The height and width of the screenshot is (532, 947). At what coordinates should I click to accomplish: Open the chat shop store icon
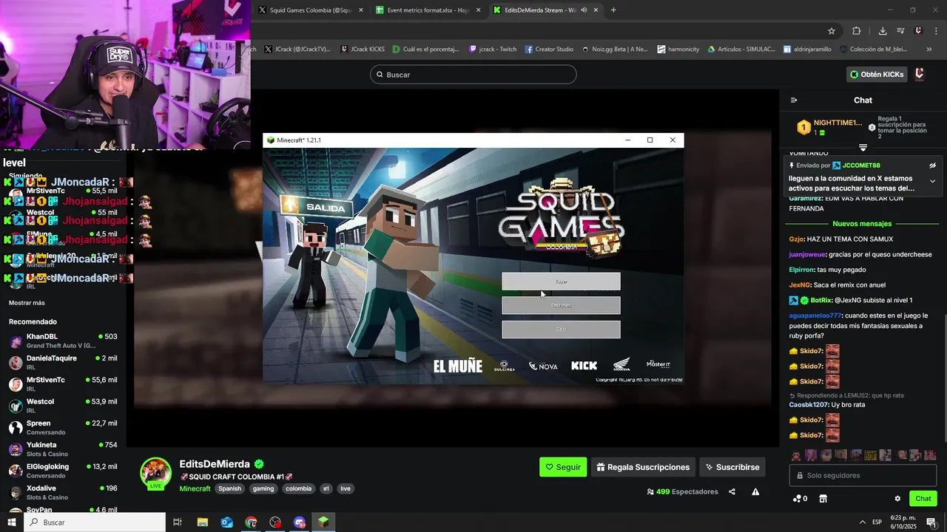pyautogui.click(x=823, y=499)
